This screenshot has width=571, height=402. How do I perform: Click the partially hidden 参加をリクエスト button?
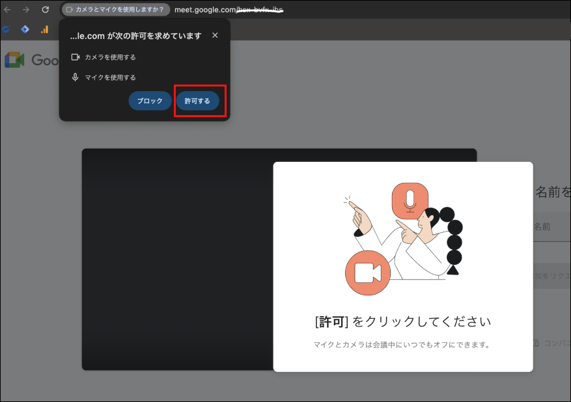pyautogui.click(x=551, y=276)
